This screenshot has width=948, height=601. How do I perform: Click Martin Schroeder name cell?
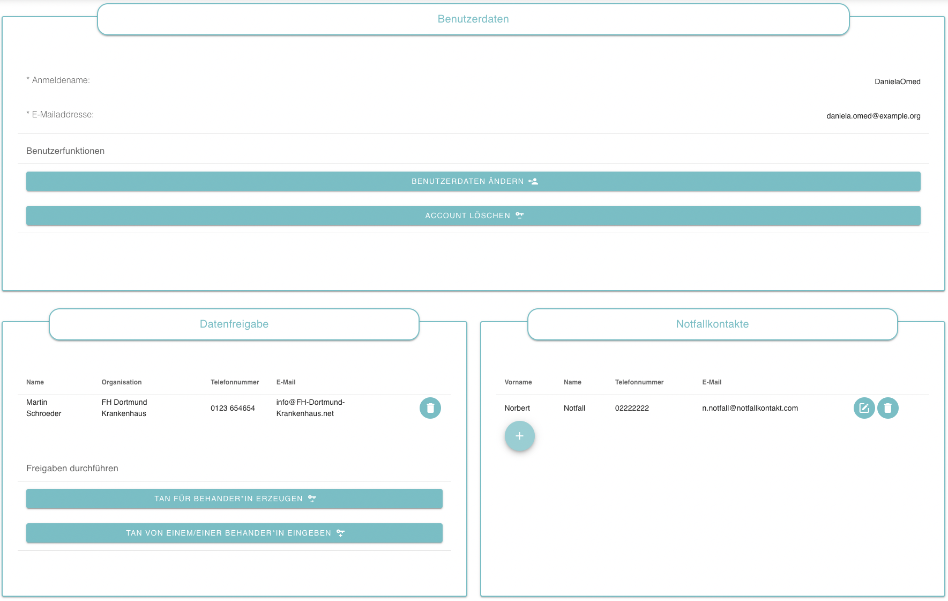44,408
